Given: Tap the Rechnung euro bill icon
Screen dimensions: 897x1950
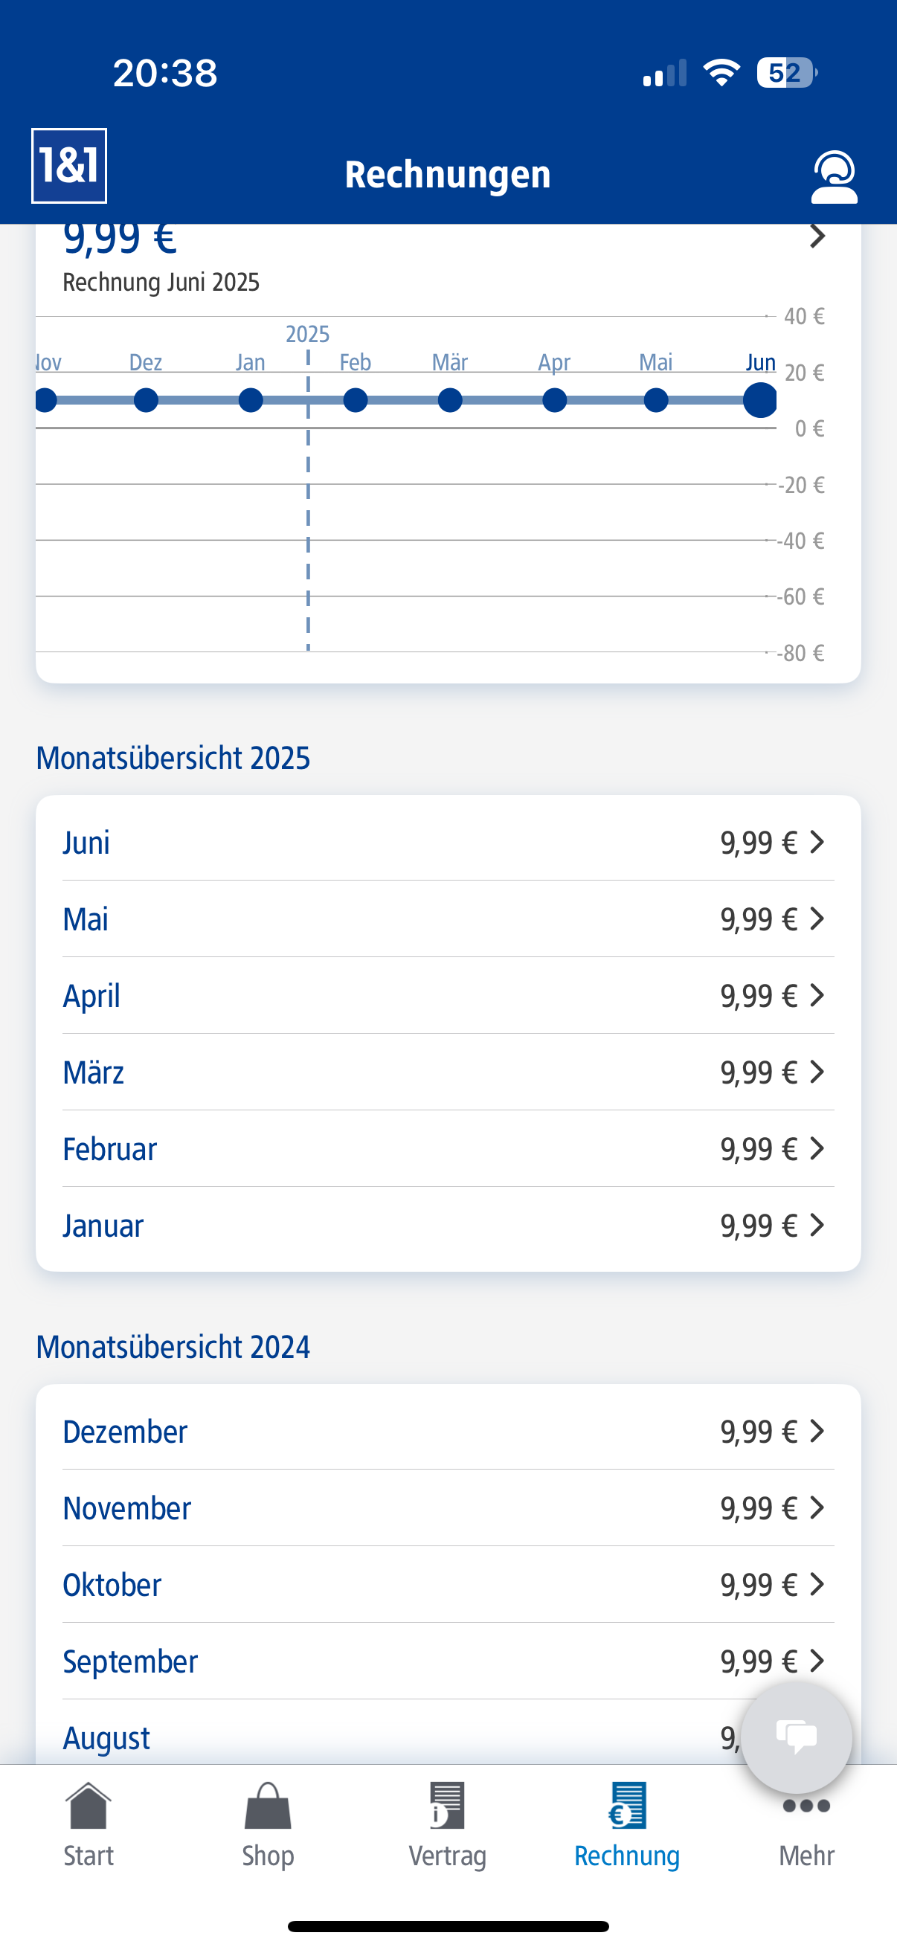Looking at the screenshot, I should click(x=627, y=1806).
